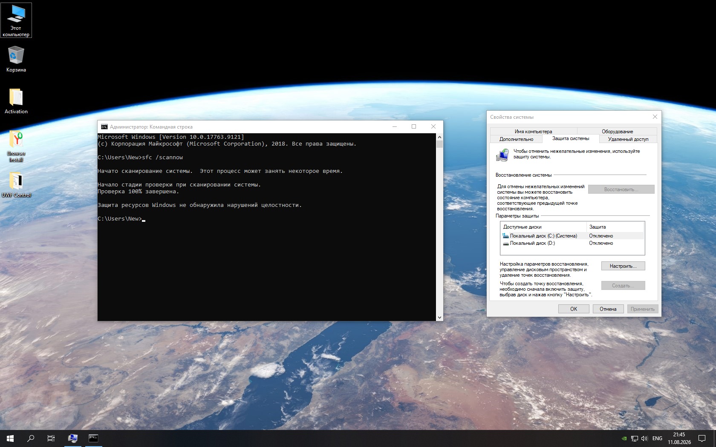
Task: Click "Отключено" status for disk C:
Action: click(x=601, y=236)
